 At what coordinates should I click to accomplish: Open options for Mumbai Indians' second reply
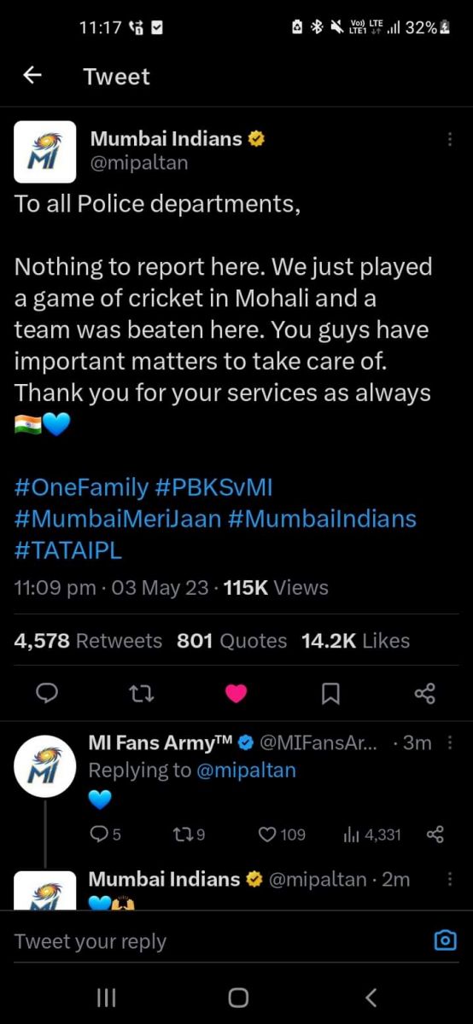(450, 879)
